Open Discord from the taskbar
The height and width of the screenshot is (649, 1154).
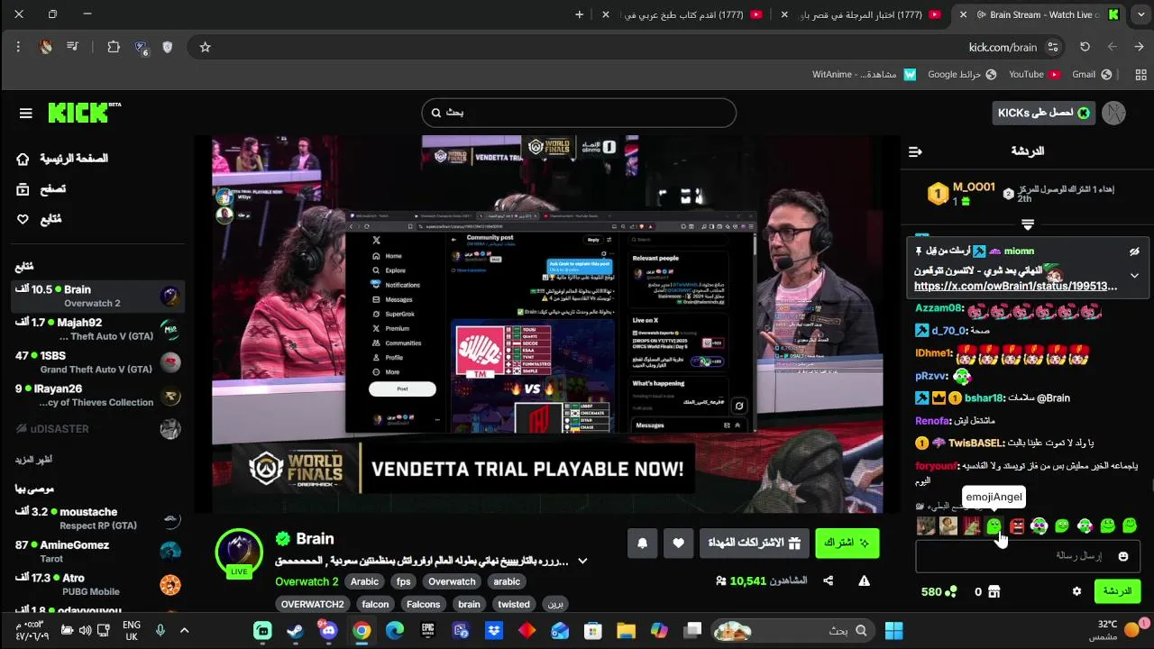328,631
